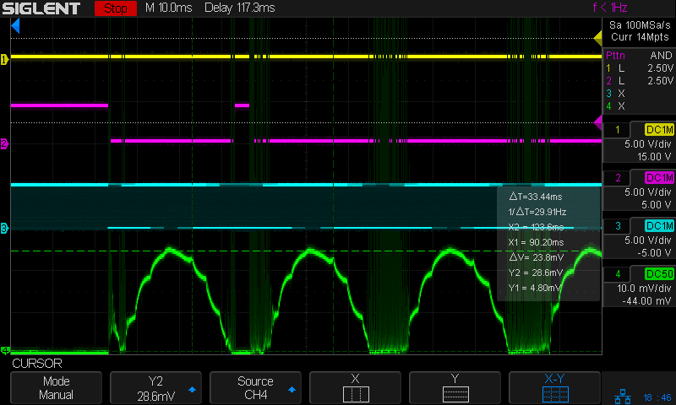The image size is (676, 405).
Task: Click the yellow channel 1 trigger level arrow
Action: coord(597,38)
